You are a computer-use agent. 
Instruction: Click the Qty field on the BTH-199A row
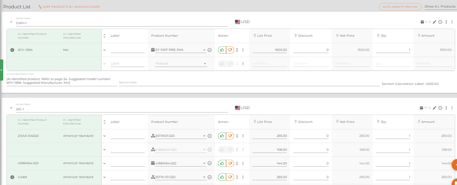(x=393, y=50)
